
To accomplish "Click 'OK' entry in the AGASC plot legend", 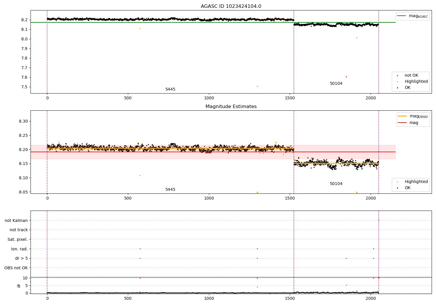I will click(404, 87).
